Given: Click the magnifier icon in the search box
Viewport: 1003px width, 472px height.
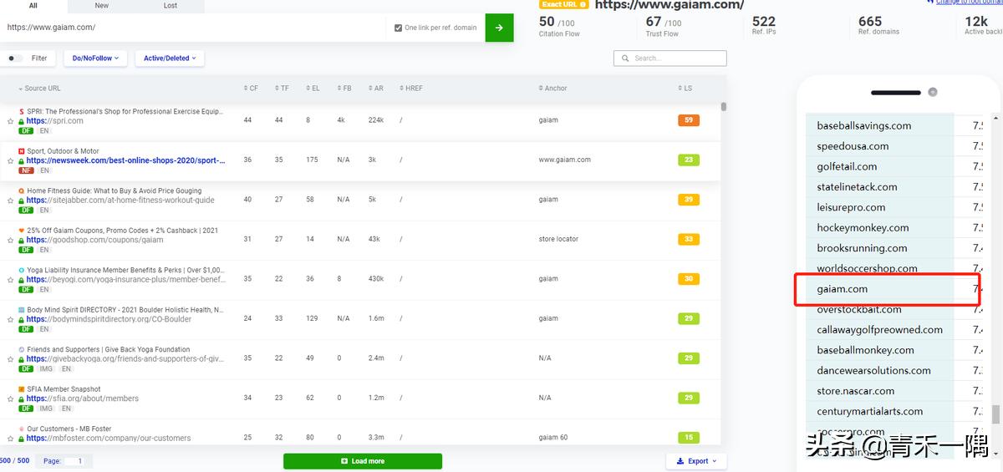Looking at the screenshot, I should [626, 58].
